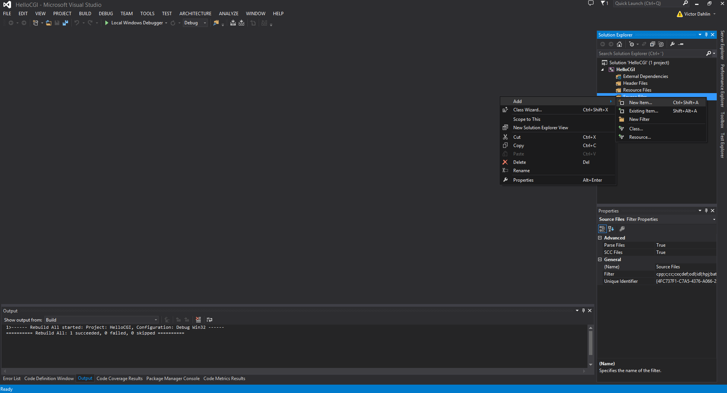Toggle Preview Selected Items in Solution Explorer
The image size is (727, 393).
[x=681, y=44]
